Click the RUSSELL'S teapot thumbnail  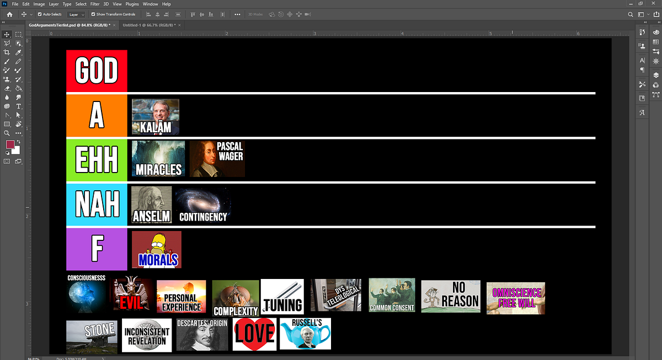tap(305, 334)
